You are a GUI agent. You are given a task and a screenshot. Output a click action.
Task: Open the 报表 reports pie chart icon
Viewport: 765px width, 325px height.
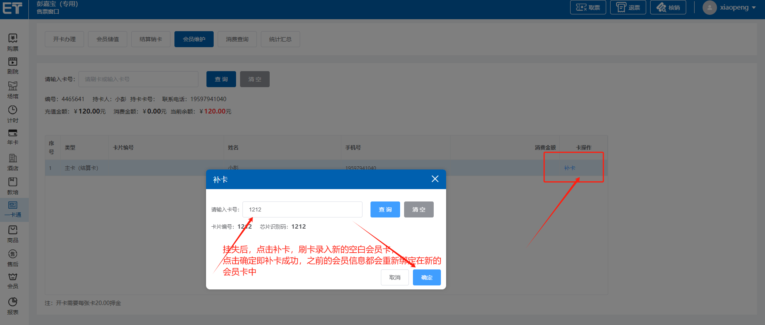13,302
